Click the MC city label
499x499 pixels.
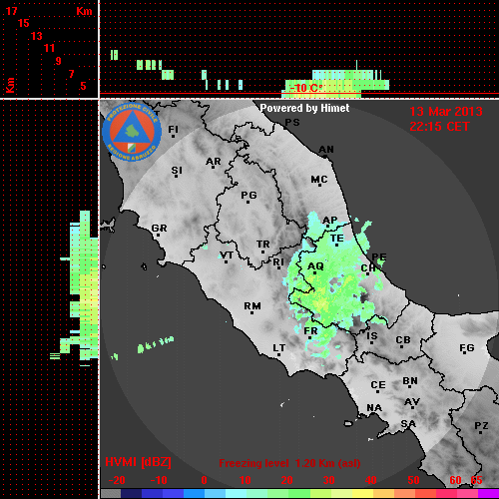pyautogui.click(x=319, y=180)
